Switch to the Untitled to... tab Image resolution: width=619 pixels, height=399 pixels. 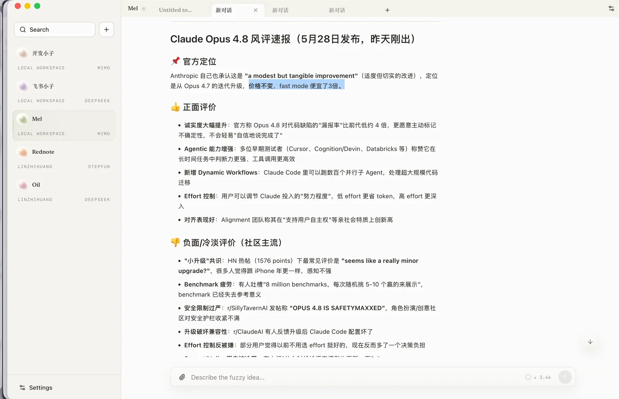(x=175, y=10)
